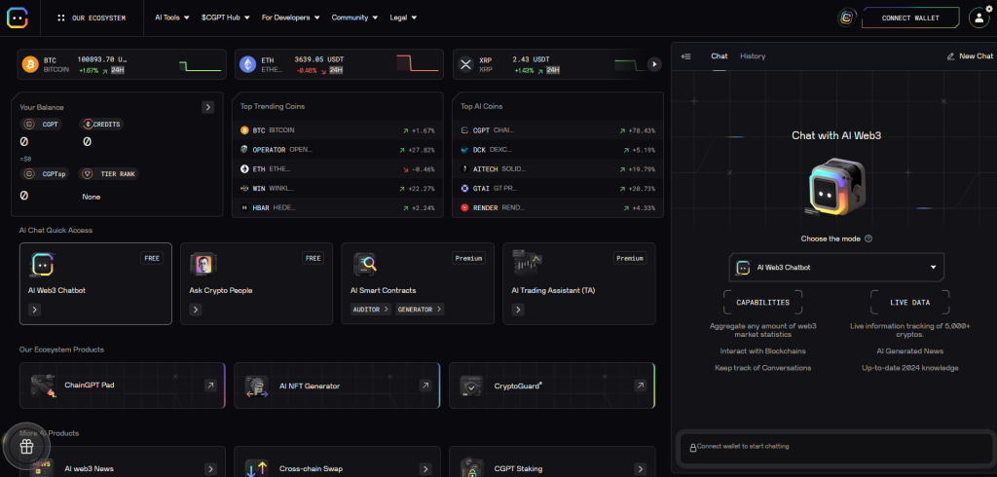Screen dimensions: 997x477
Task: Collapse the chat side panel
Action: (685, 56)
